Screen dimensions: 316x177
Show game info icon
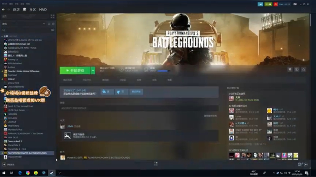pos(297,69)
